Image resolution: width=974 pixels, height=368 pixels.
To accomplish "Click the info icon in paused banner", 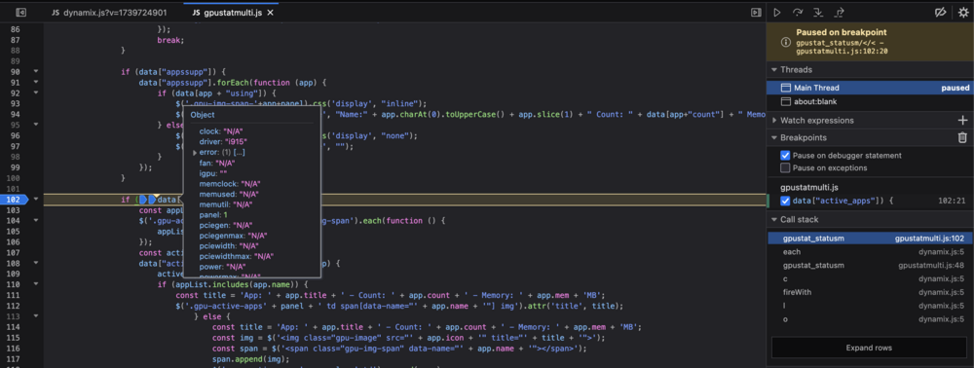I will tap(785, 42).
